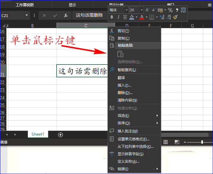Apply percent style from the mini toolbar

[170, 10]
